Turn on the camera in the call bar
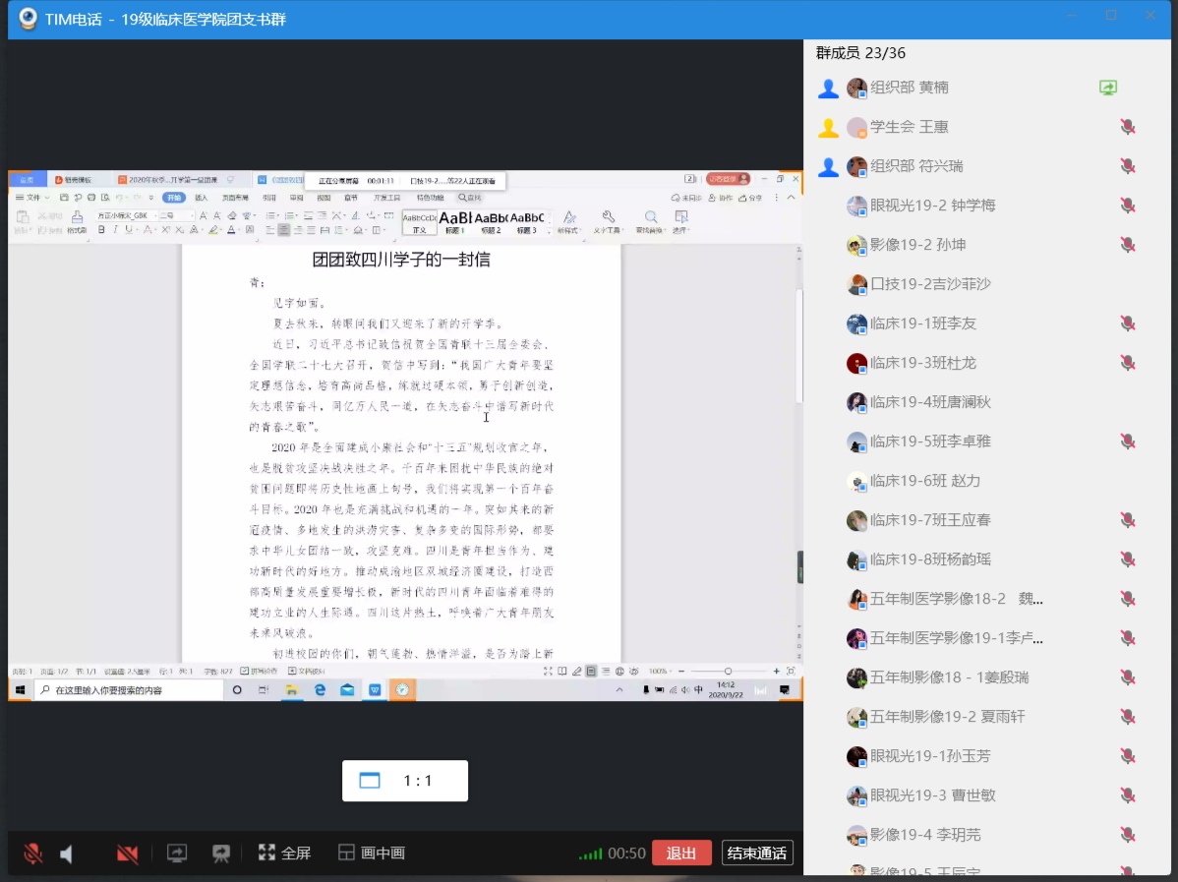The image size is (1178, 882). [x=127, y=853]
